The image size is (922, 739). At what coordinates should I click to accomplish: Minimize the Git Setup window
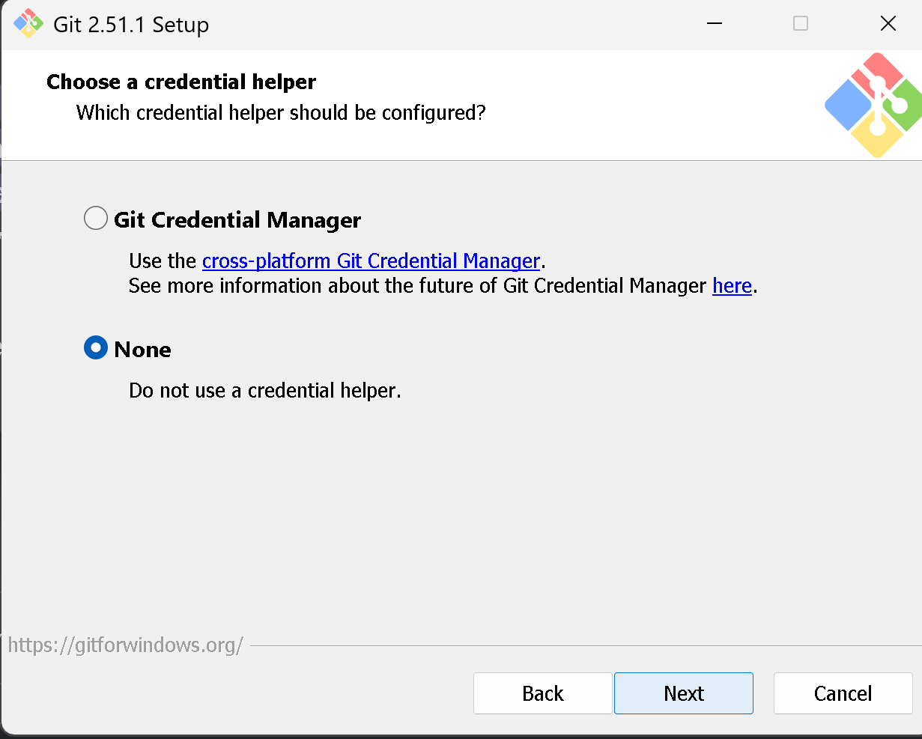pyautogui.click(x=715, y=24)
